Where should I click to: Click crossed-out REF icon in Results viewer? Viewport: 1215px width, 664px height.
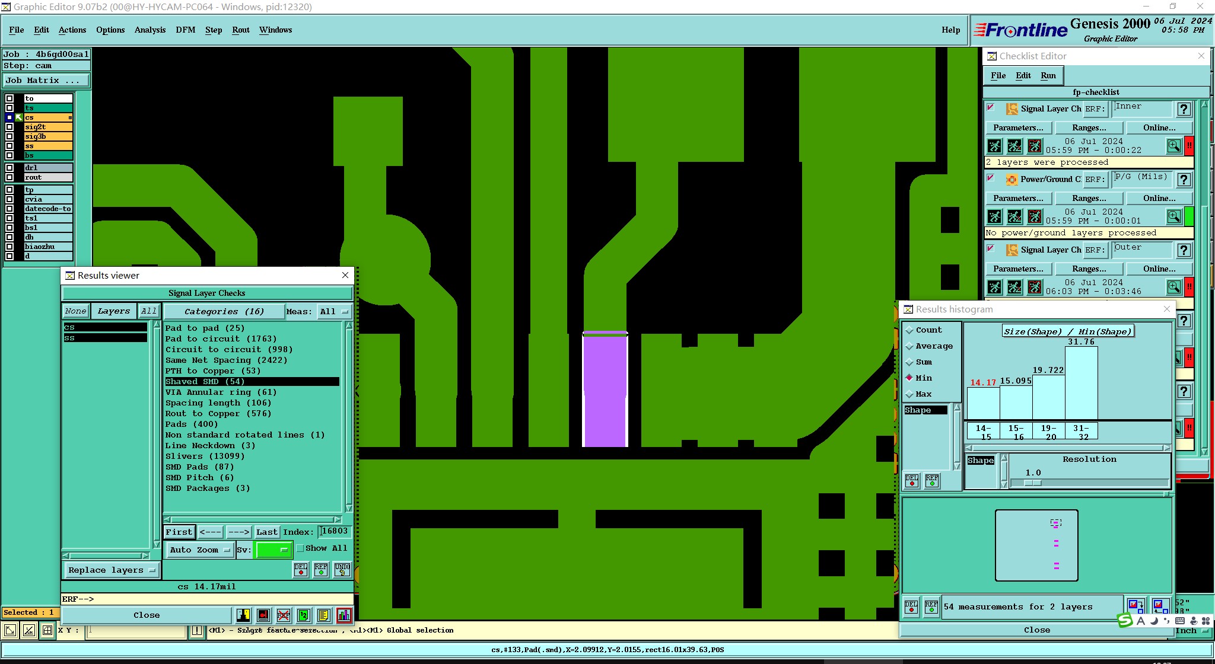click(284, 615)
